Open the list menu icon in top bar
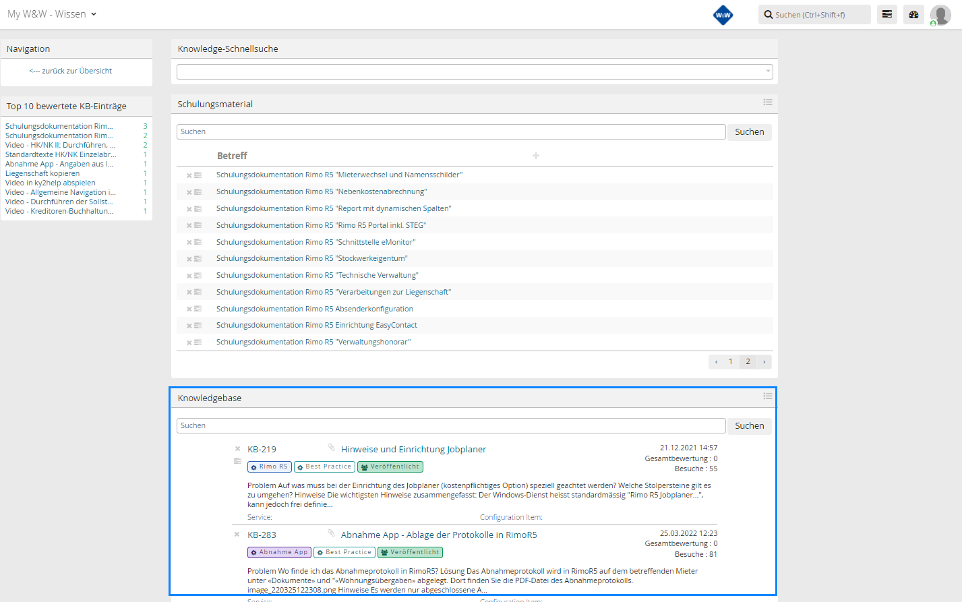Screen dimensions: 962x602 tap(887, 14)
